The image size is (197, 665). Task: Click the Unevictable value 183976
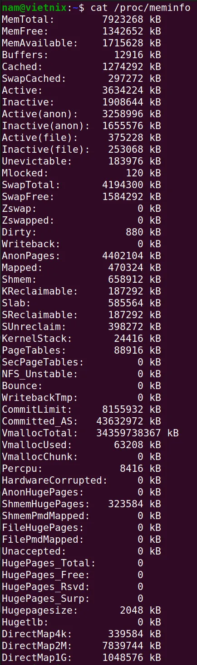point(126,161)
